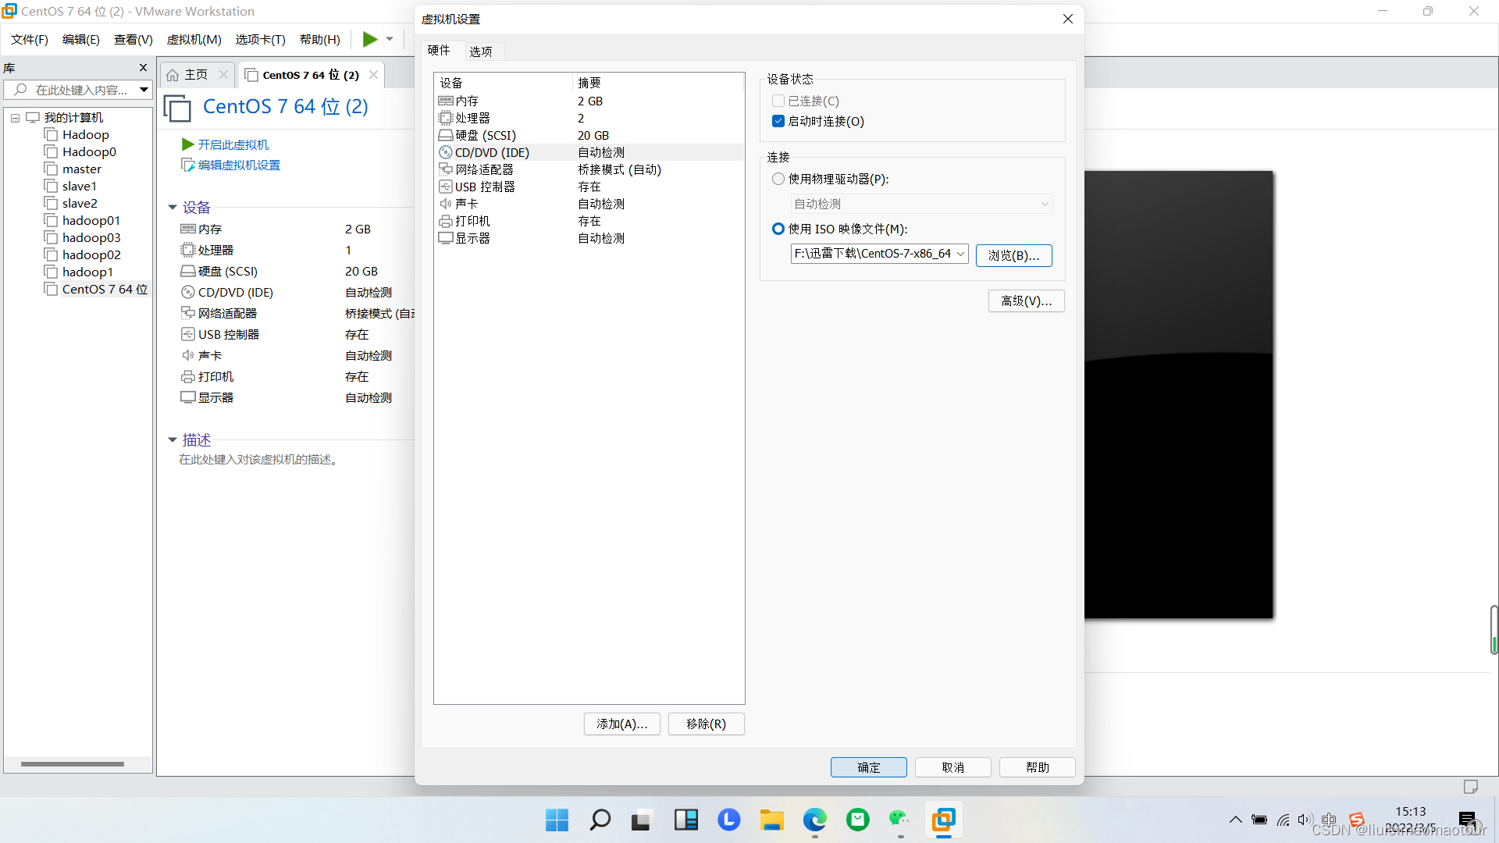Switch to the 选项 tab
This screenshot has height=843, width=1499.
[481, 51]
